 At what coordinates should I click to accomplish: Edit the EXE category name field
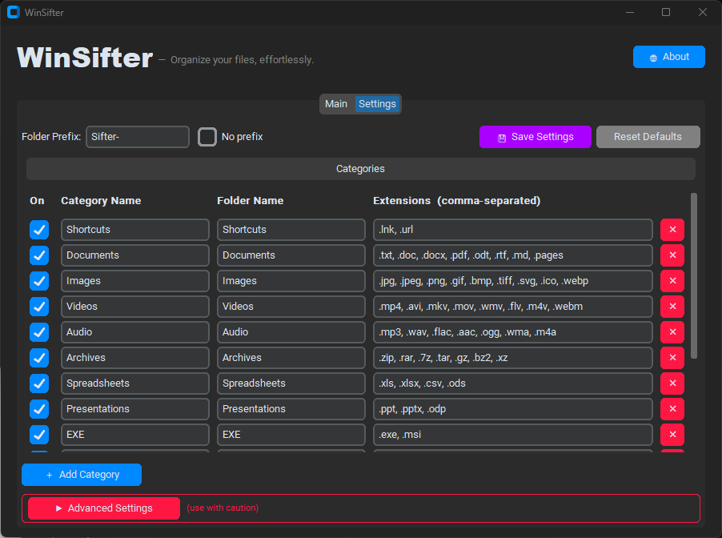click(x=135, y=435)
